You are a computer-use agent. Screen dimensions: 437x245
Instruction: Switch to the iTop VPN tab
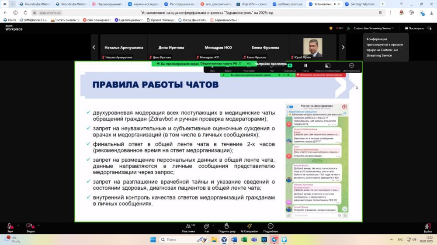(252, 4)
